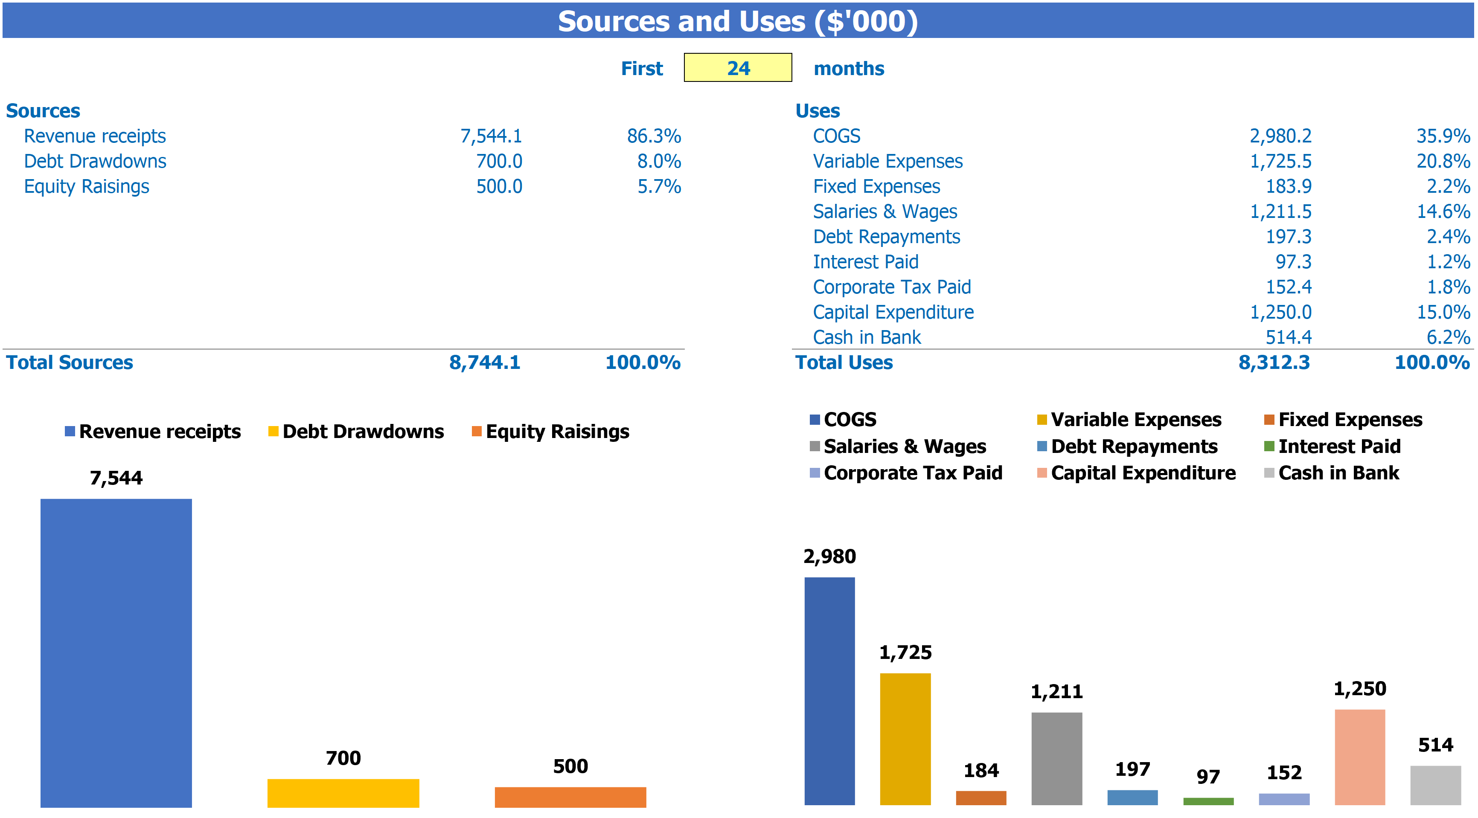Click the Total Uses value 8,312.3
Screen dimensions: 1478x818
coord(1274,363)
